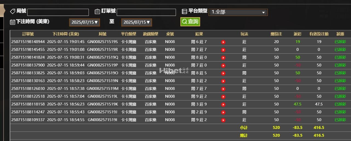Click the 狀態 column header

[x=340, y=34]
